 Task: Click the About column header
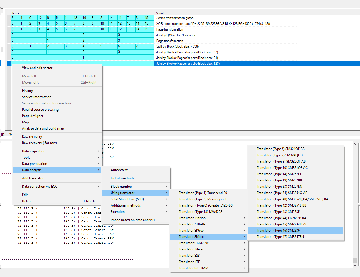click(x=226, y=13)
